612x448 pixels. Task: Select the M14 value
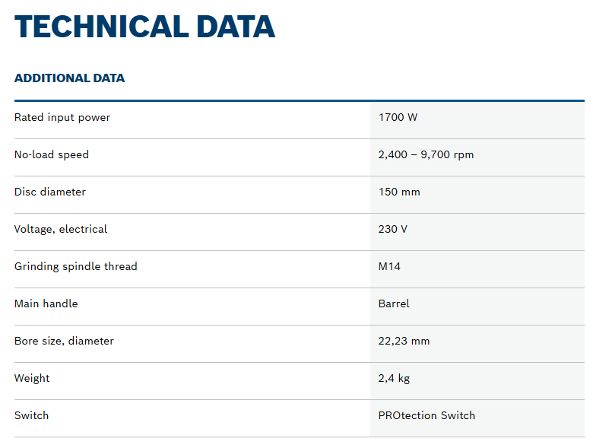coord(389,266)
